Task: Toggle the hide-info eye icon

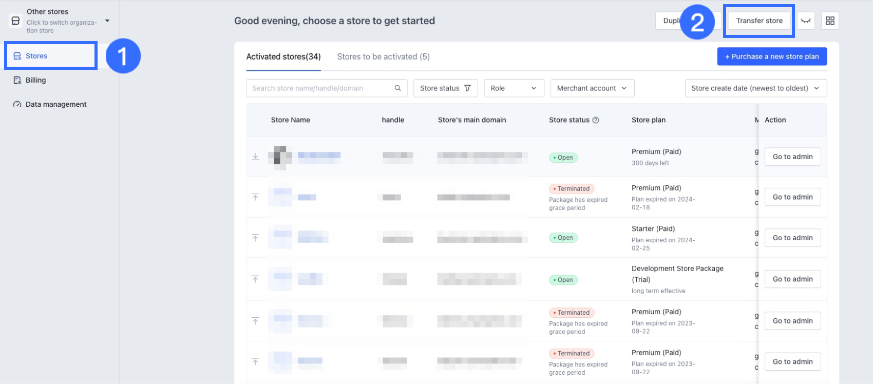Action: pos(806,21)
